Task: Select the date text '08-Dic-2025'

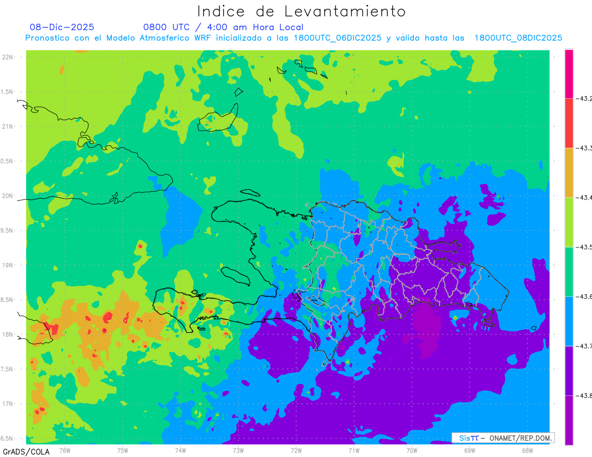Action: click(x=62, y=27)
